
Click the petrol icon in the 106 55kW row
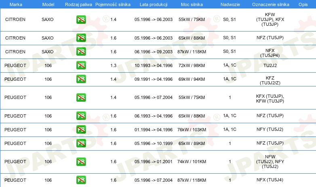pyautogui.click(x=81, y=97)
